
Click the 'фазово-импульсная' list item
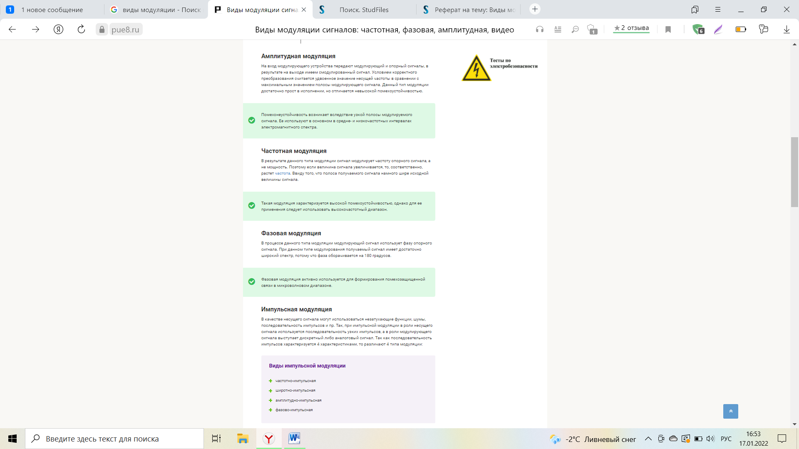tap(294, 410)
